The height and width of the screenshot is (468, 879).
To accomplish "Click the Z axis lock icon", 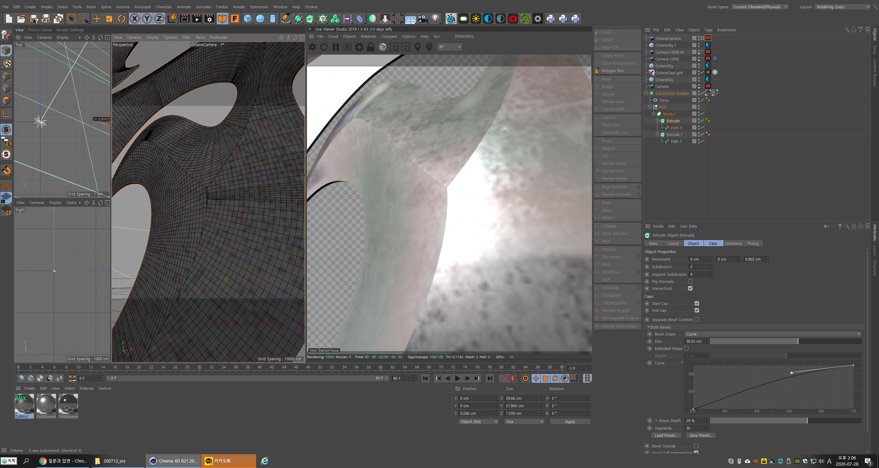I will (159, 19).
